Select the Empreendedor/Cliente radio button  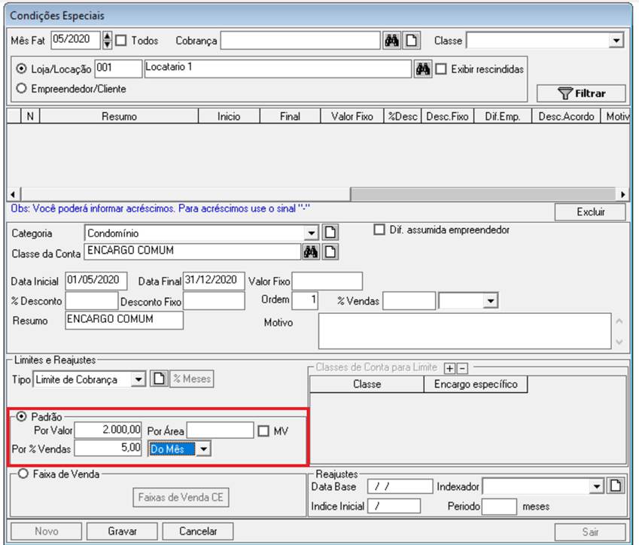(x=21, y=88)
